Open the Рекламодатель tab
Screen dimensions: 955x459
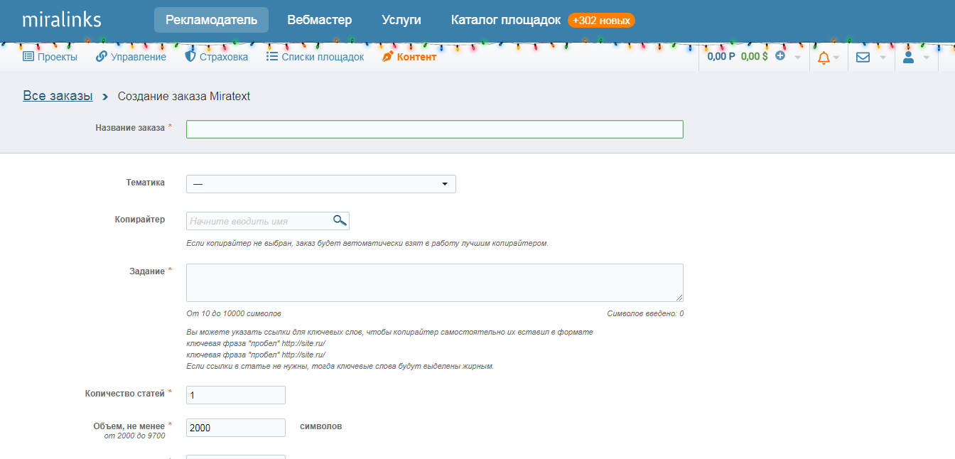211,20
